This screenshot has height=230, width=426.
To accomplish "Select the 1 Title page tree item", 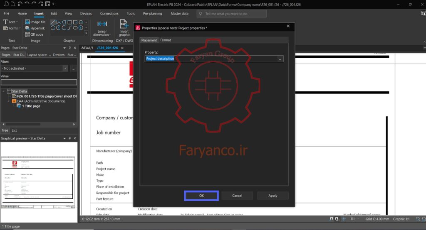I will click(x=29, y=106).
